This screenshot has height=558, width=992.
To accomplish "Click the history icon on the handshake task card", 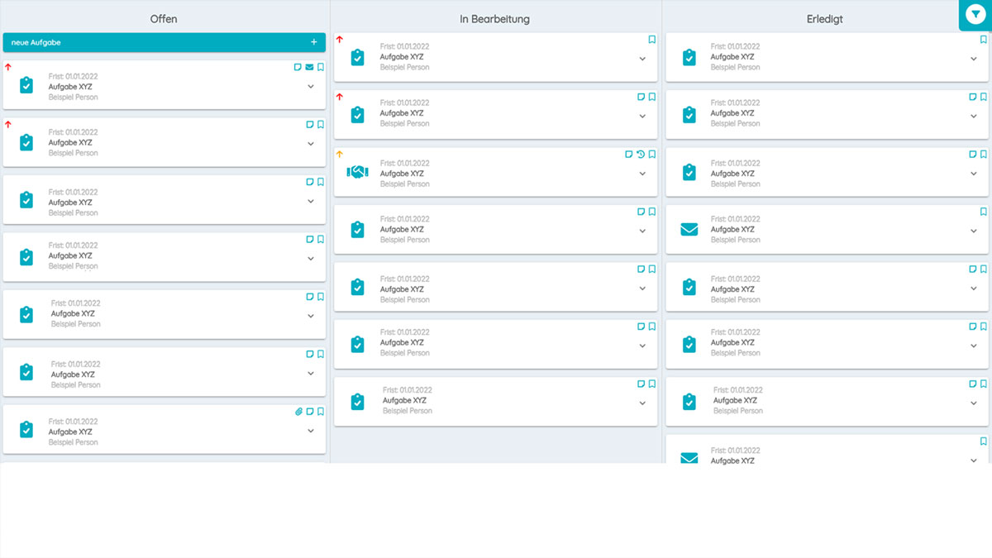I will click(x=640, y=154).
